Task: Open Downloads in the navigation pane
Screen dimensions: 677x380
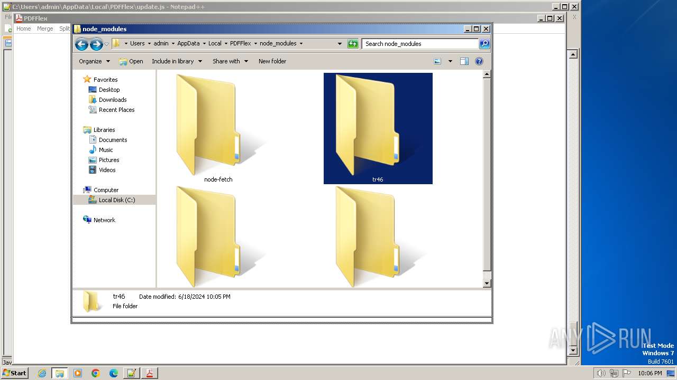Action: 112,100
